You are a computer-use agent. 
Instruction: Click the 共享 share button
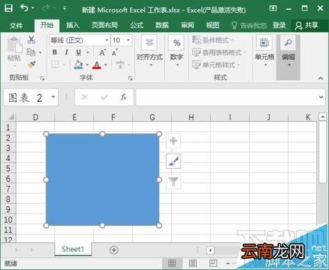(x=307, y=26)
